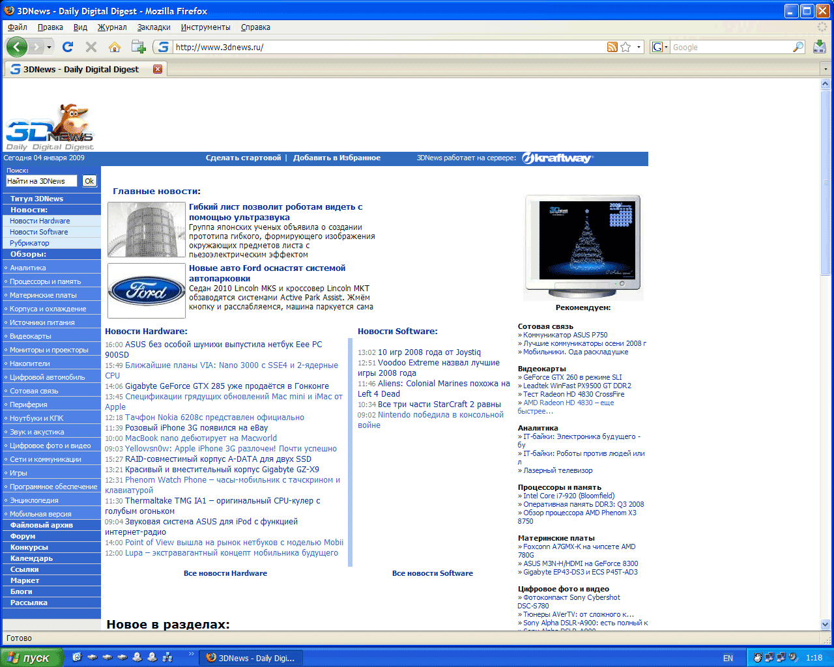The height and width of the screenshot is (667, 834).
Task: Open the list all tabs dropdown
Action: pos(826,69)
